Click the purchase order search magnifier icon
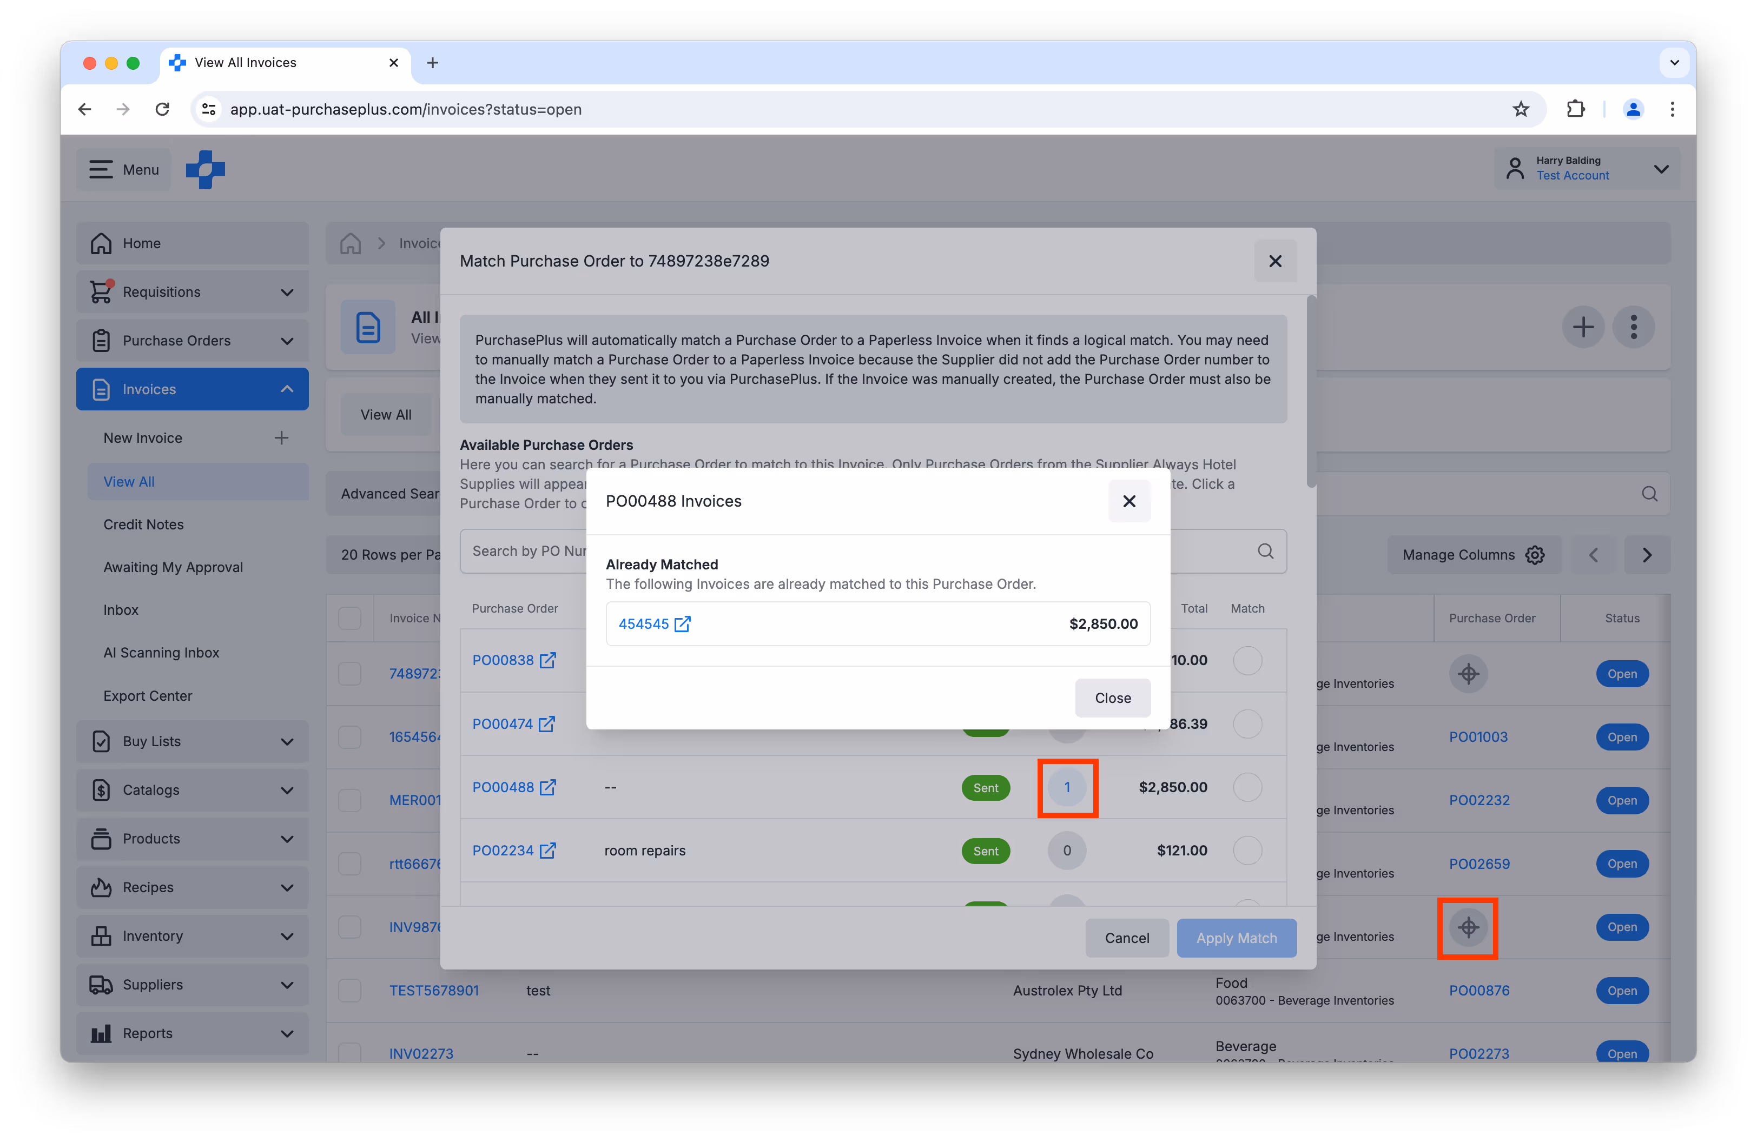This screenshot has width=1757, height=1142. click(x=1265, y=551)
